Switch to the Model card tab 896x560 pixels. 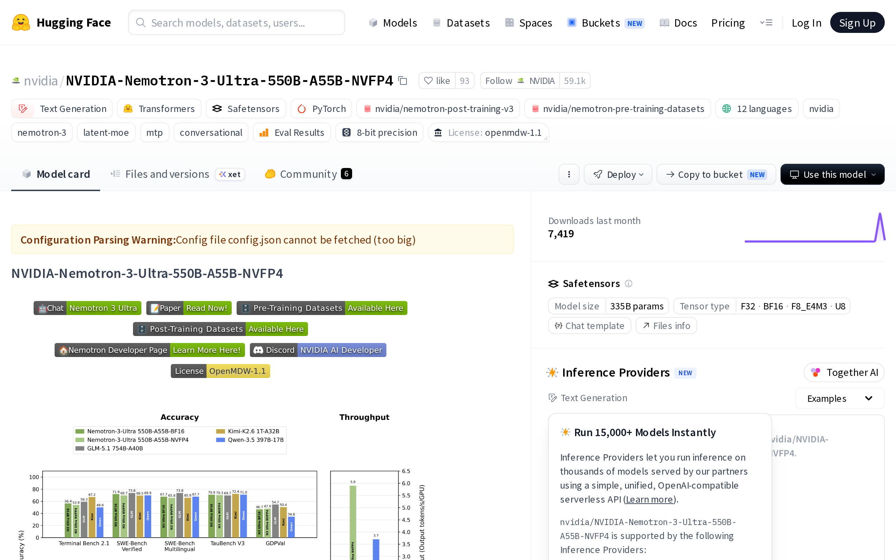pos(56,174)
